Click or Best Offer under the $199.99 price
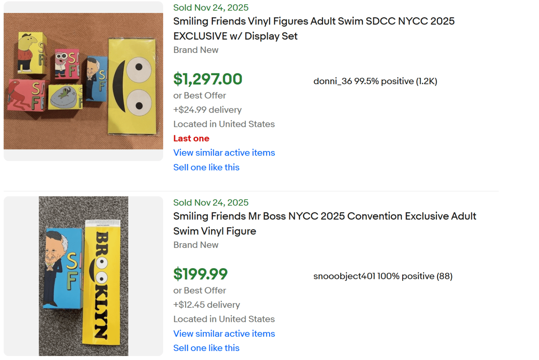Image resolution: width=539 pixels, height=360 pixels. click(199, 290)
